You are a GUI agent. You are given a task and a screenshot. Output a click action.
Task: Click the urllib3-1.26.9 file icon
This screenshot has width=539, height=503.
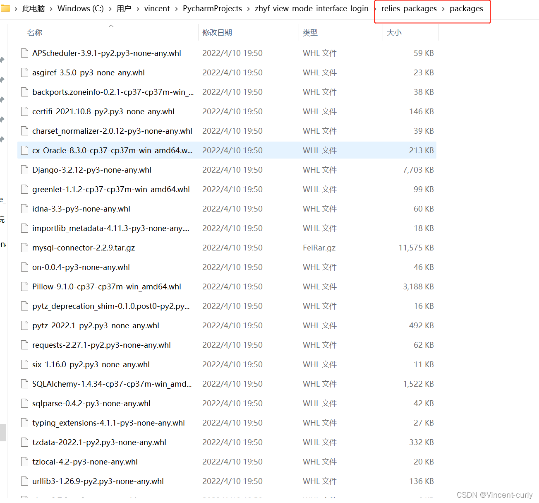point(25,481)
